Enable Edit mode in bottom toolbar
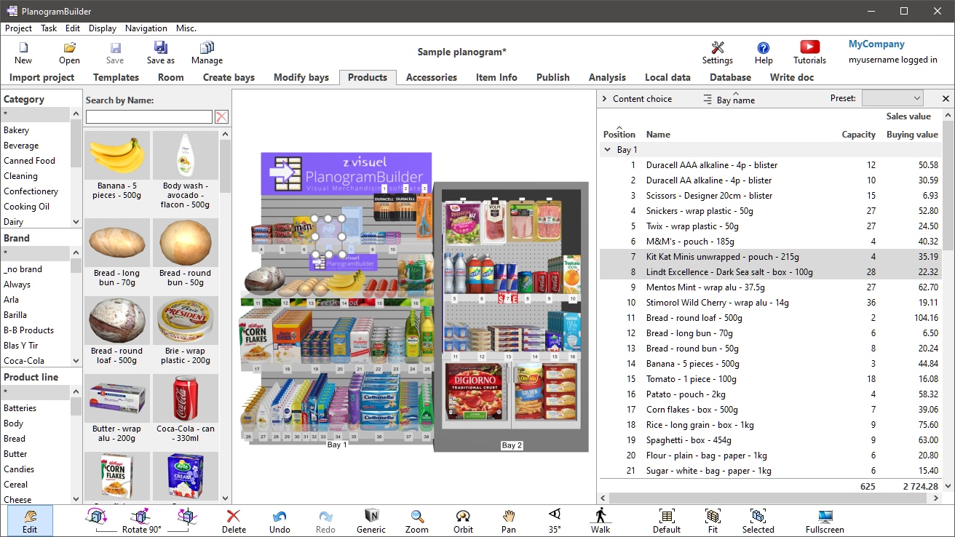Viewport: 955px width, 537px height. pyautogui.click(x=30, y=518)
